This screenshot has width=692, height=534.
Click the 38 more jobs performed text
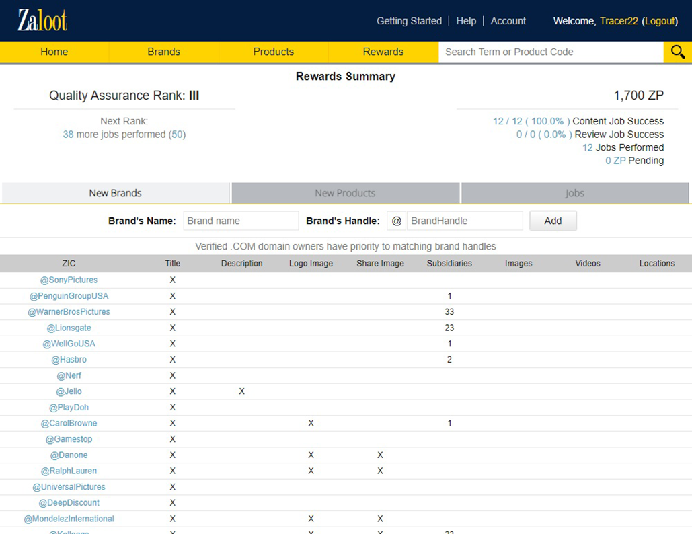[x=124, y=135]
